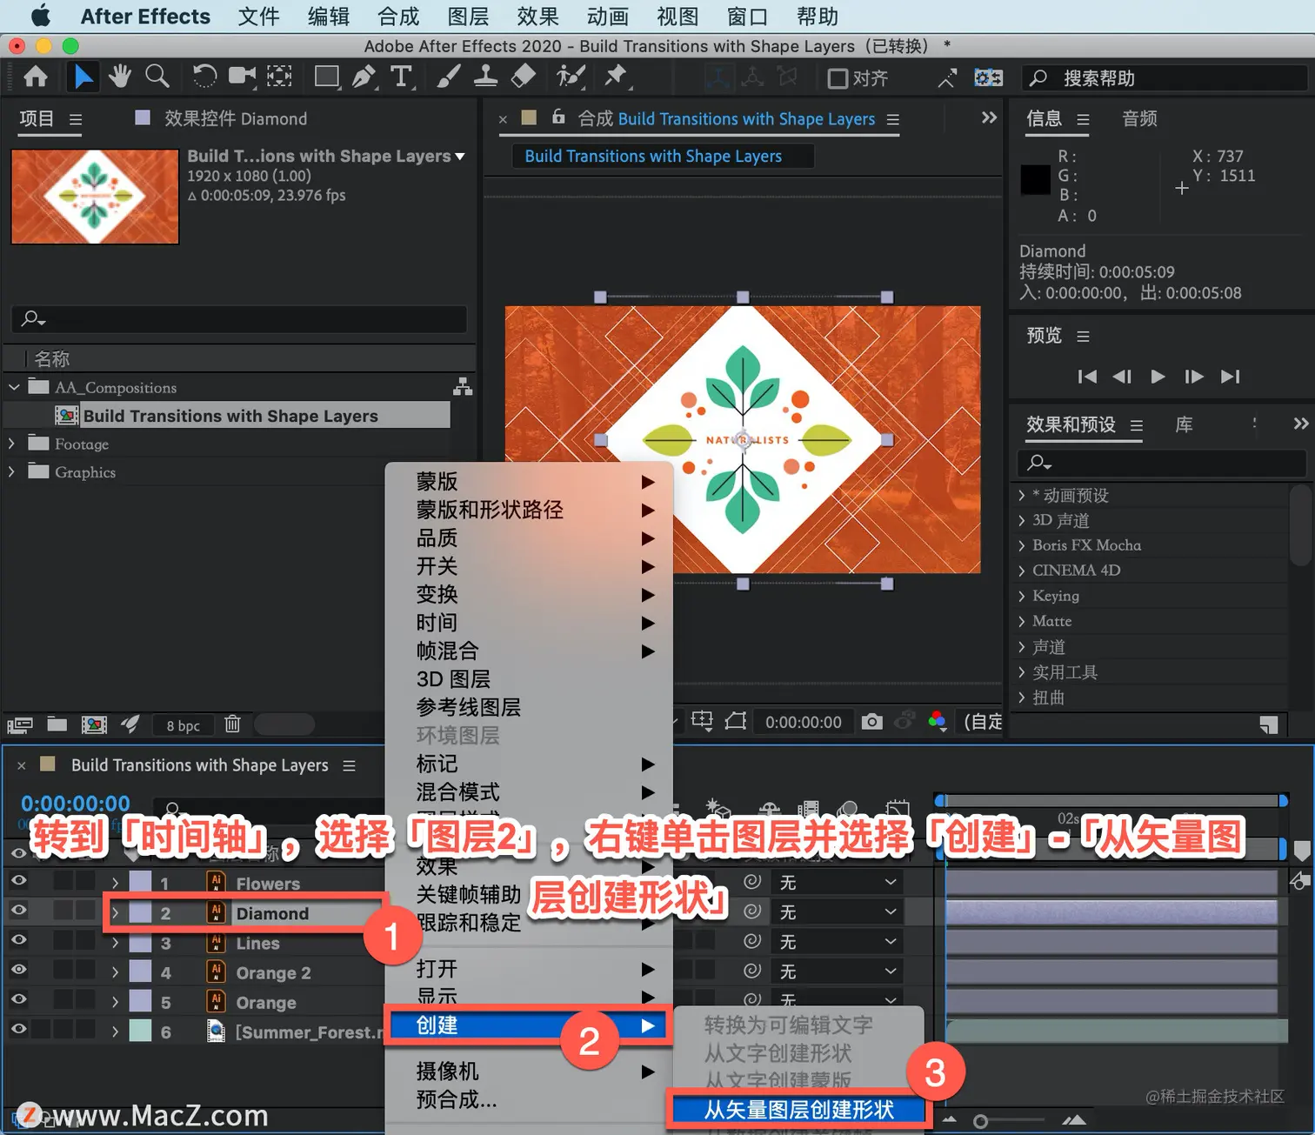Click the Build Transitions breadcrumb in viewer
The height and width of the screenshot is (1135, 1315).
point(653,157)
